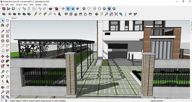The width and height of the screenshot is (192, 102).
Task: Click the Union solids tool
Action: (14, 14)
